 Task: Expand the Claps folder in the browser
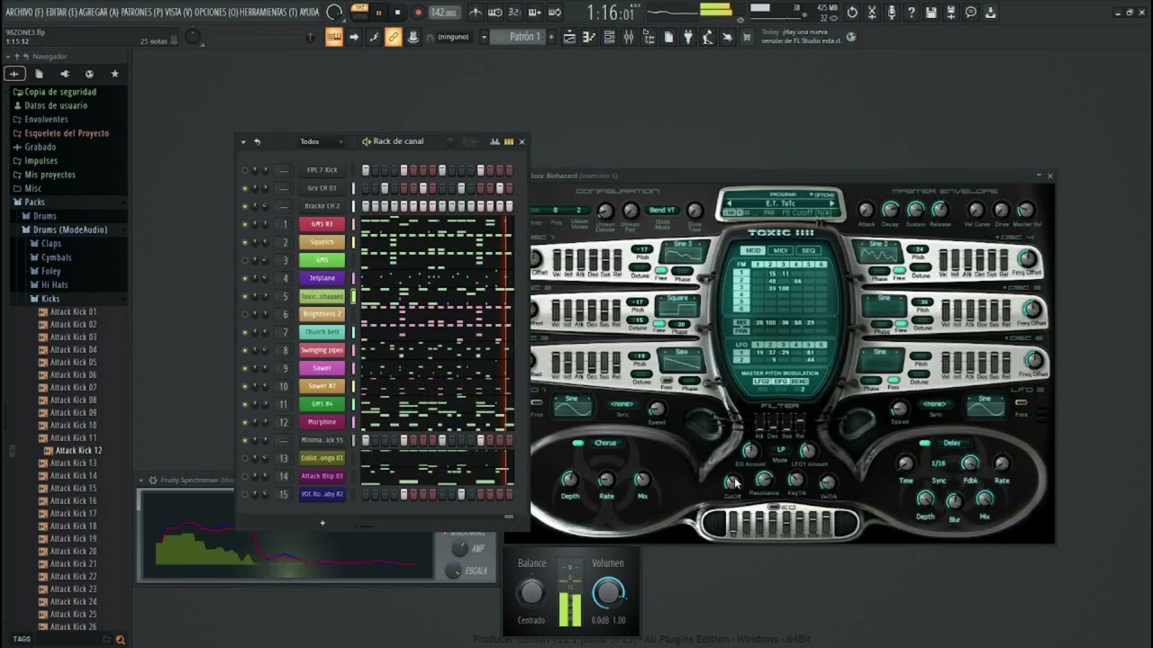pos(51,244)
